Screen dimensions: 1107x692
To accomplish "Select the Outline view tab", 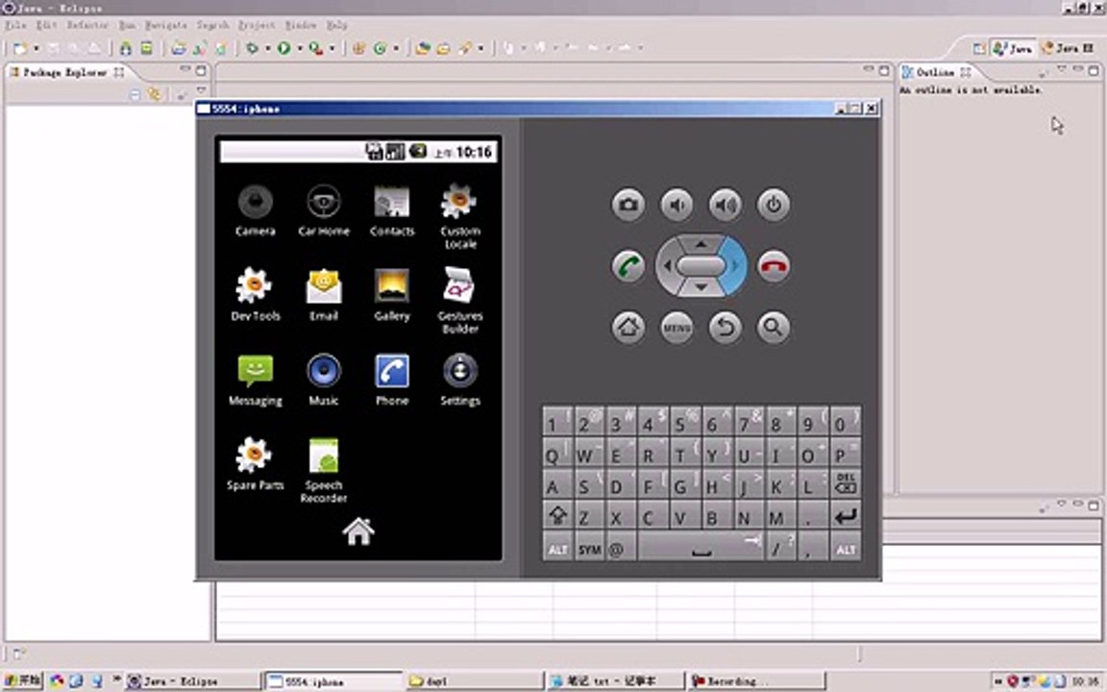I will [936, 72].
